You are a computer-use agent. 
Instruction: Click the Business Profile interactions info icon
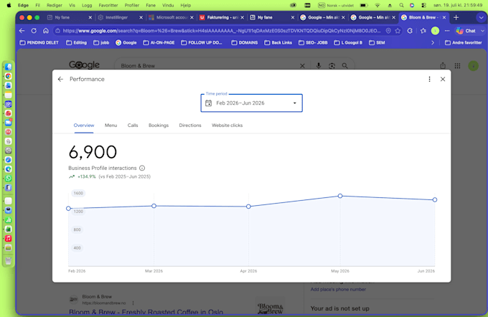(x=142, y=168)
